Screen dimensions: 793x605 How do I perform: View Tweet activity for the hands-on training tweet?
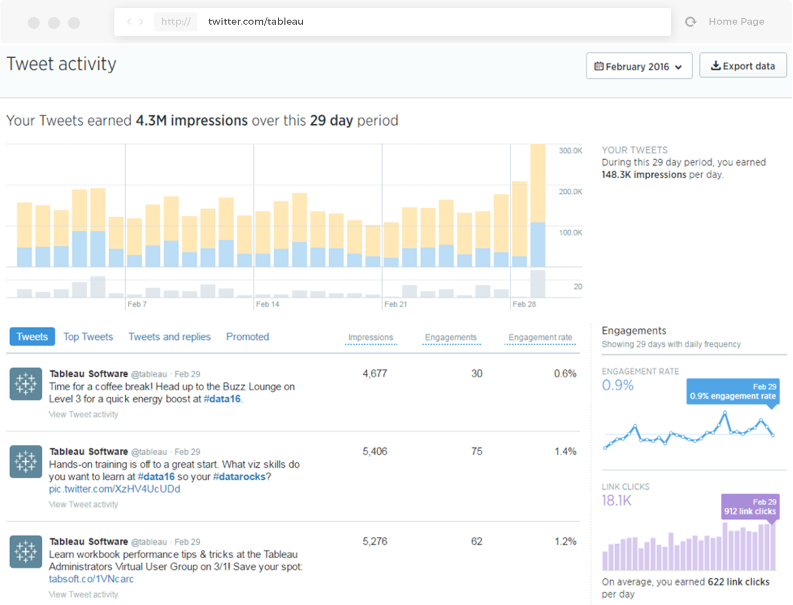83,505
